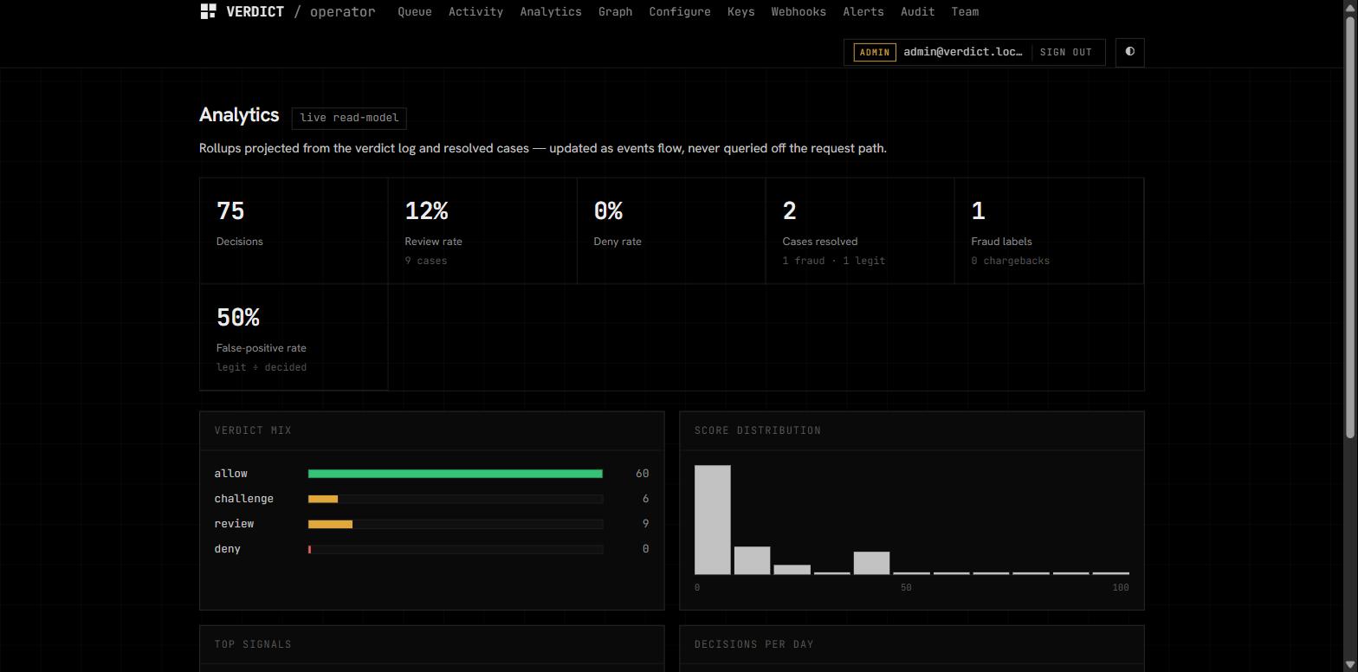Go to Webhooks page
The height and width of the screenshot is (672, 1358).
pyautogui.click(x=799, y=12)
